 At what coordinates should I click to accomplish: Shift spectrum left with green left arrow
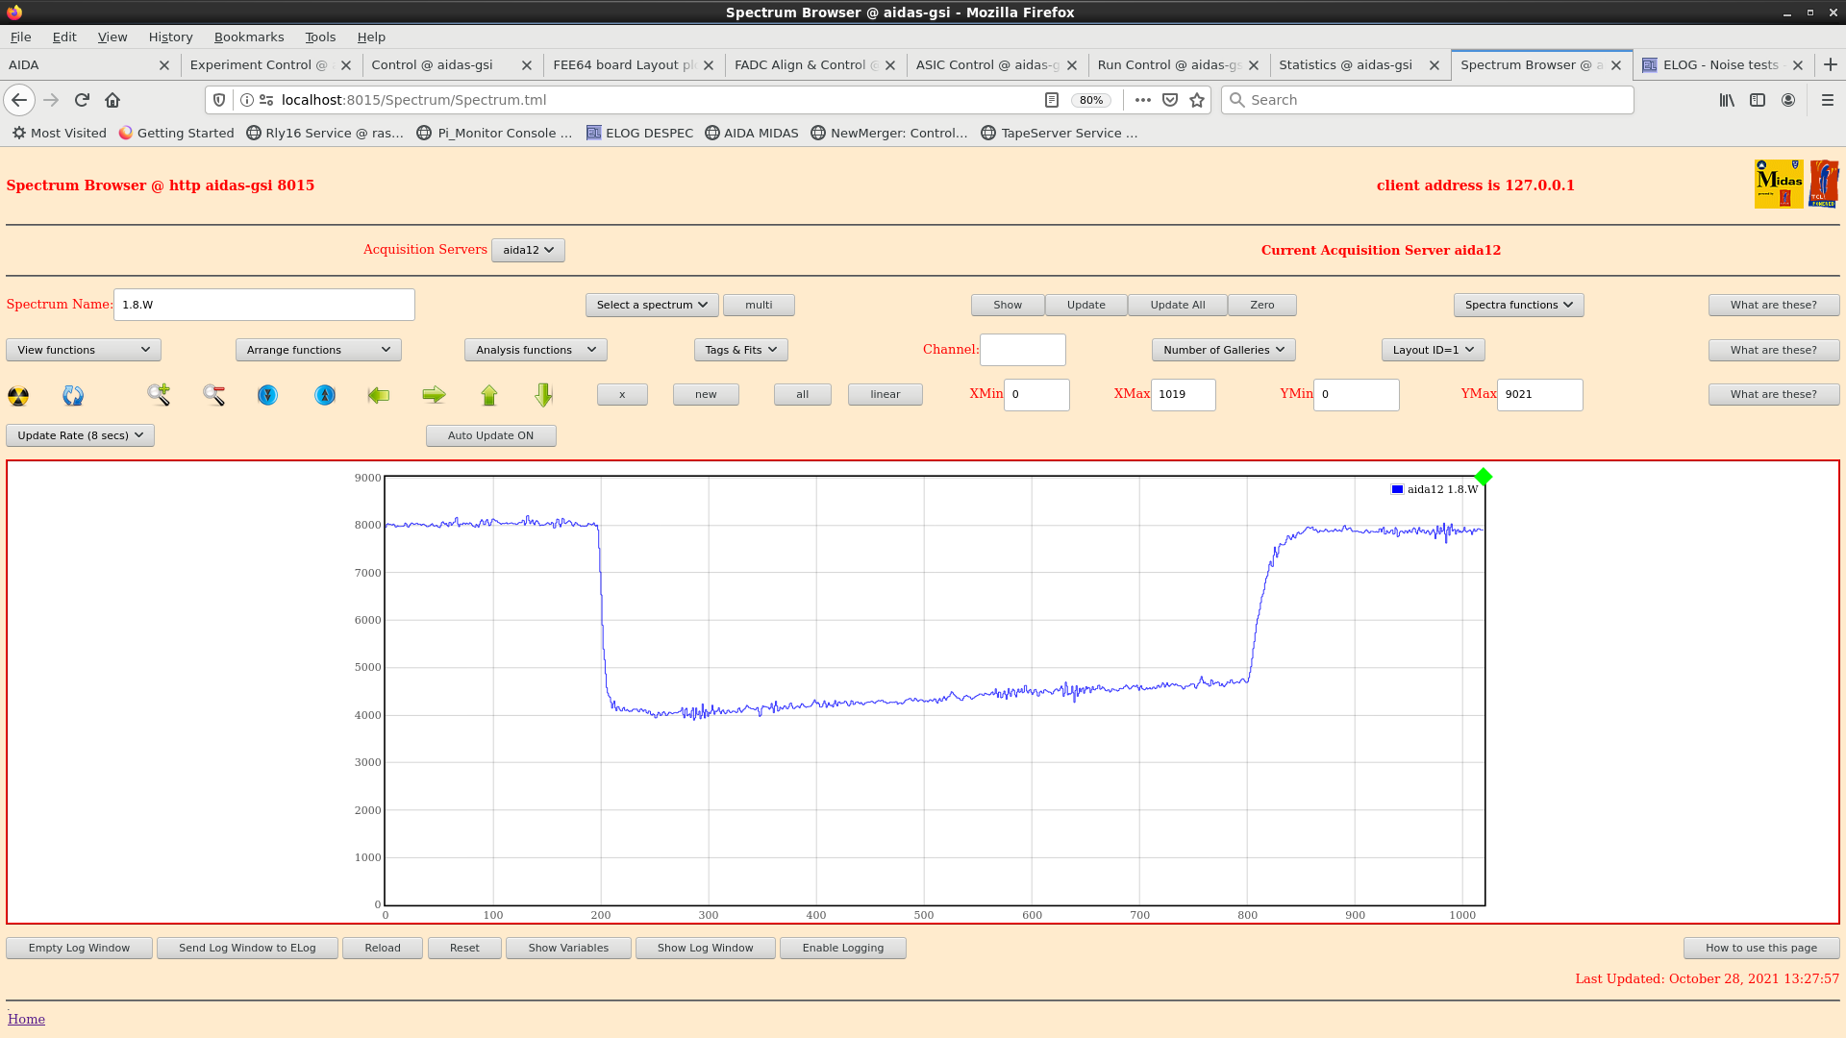379,395
